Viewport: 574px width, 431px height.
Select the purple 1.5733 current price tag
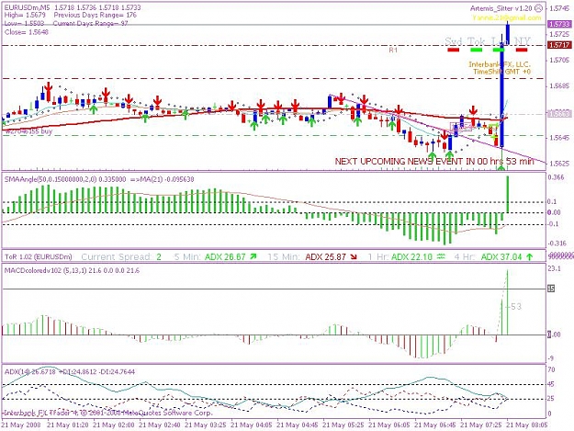coord(559,24)
